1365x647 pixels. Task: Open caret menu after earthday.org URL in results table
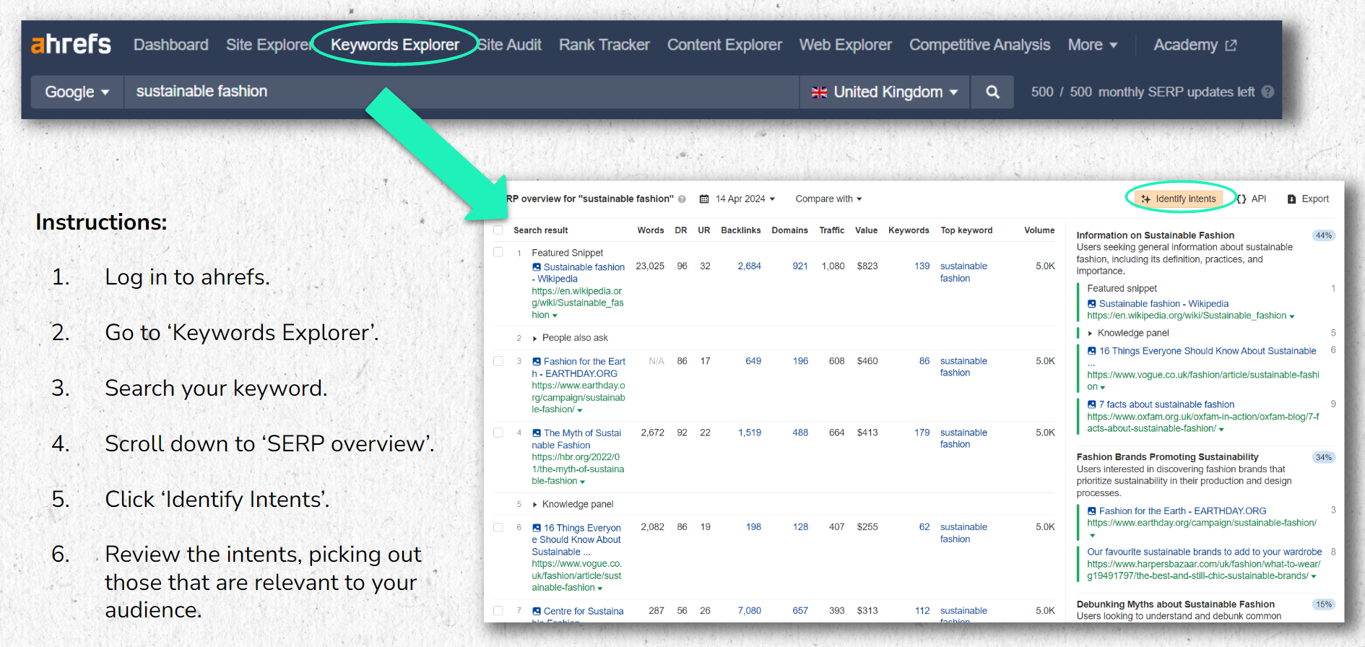click(x=580, y=410)
